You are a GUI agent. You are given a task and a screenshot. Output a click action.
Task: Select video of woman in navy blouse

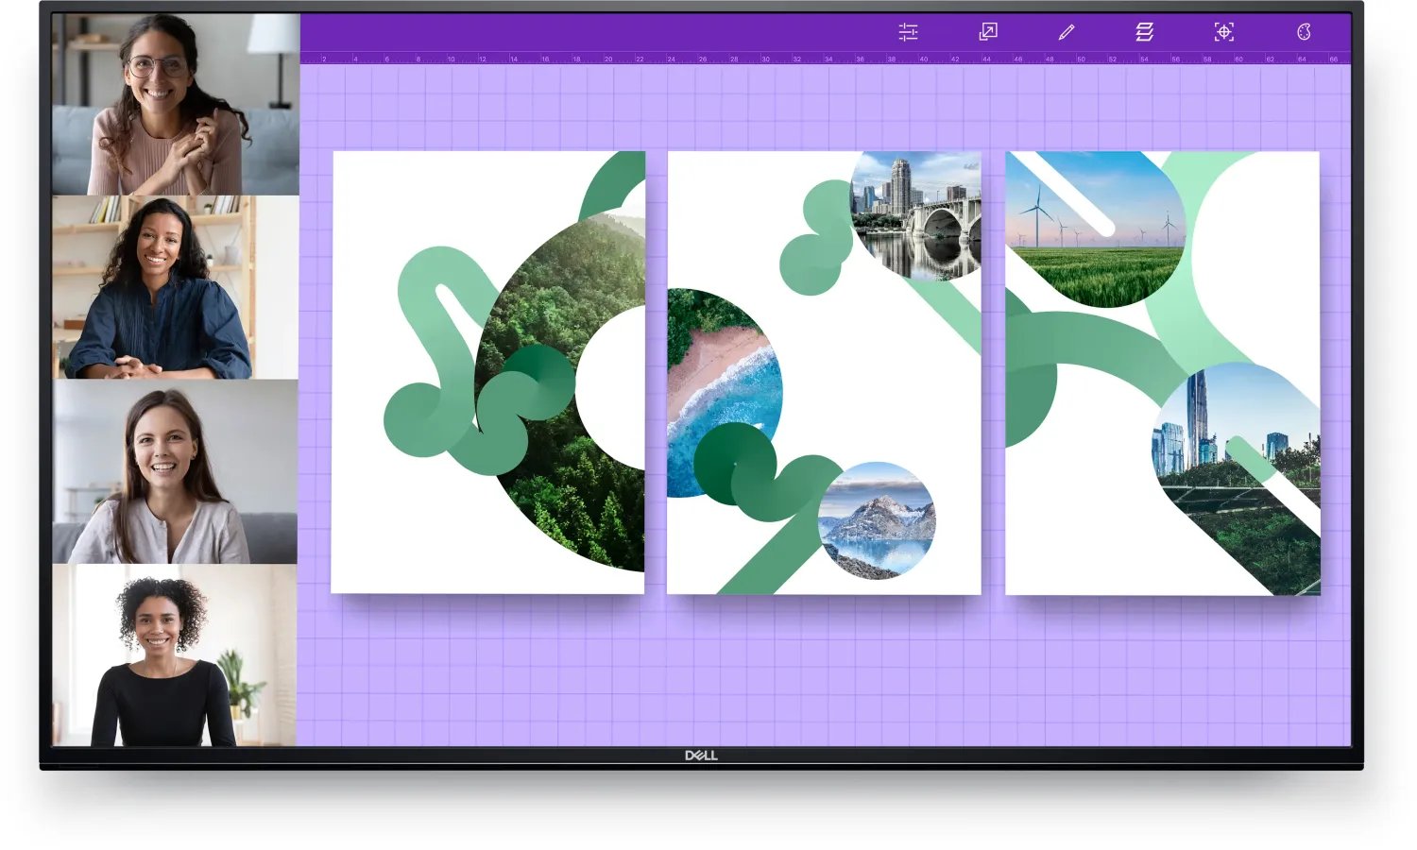[176, 287]
